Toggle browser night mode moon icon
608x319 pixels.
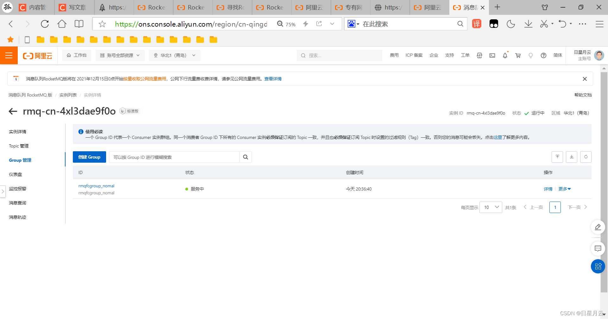tap(511, 24)
